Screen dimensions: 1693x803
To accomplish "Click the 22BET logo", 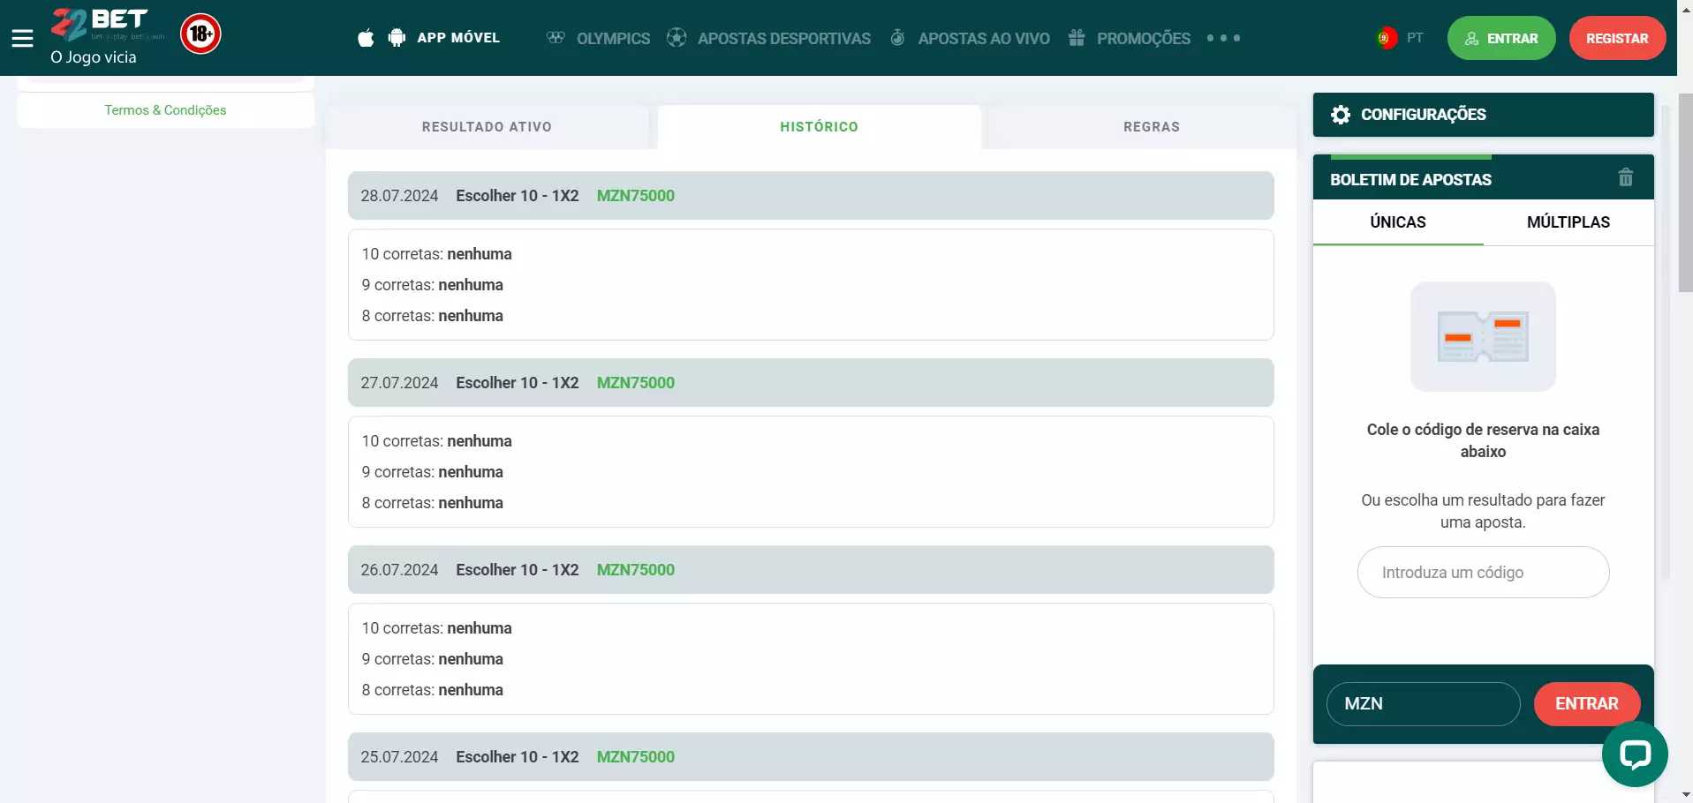I will coord(100,25).
